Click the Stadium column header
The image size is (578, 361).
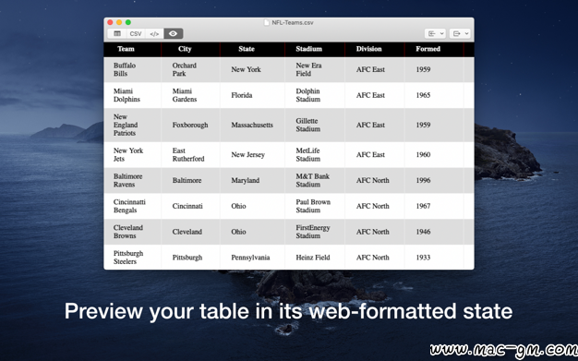[315, 49]
